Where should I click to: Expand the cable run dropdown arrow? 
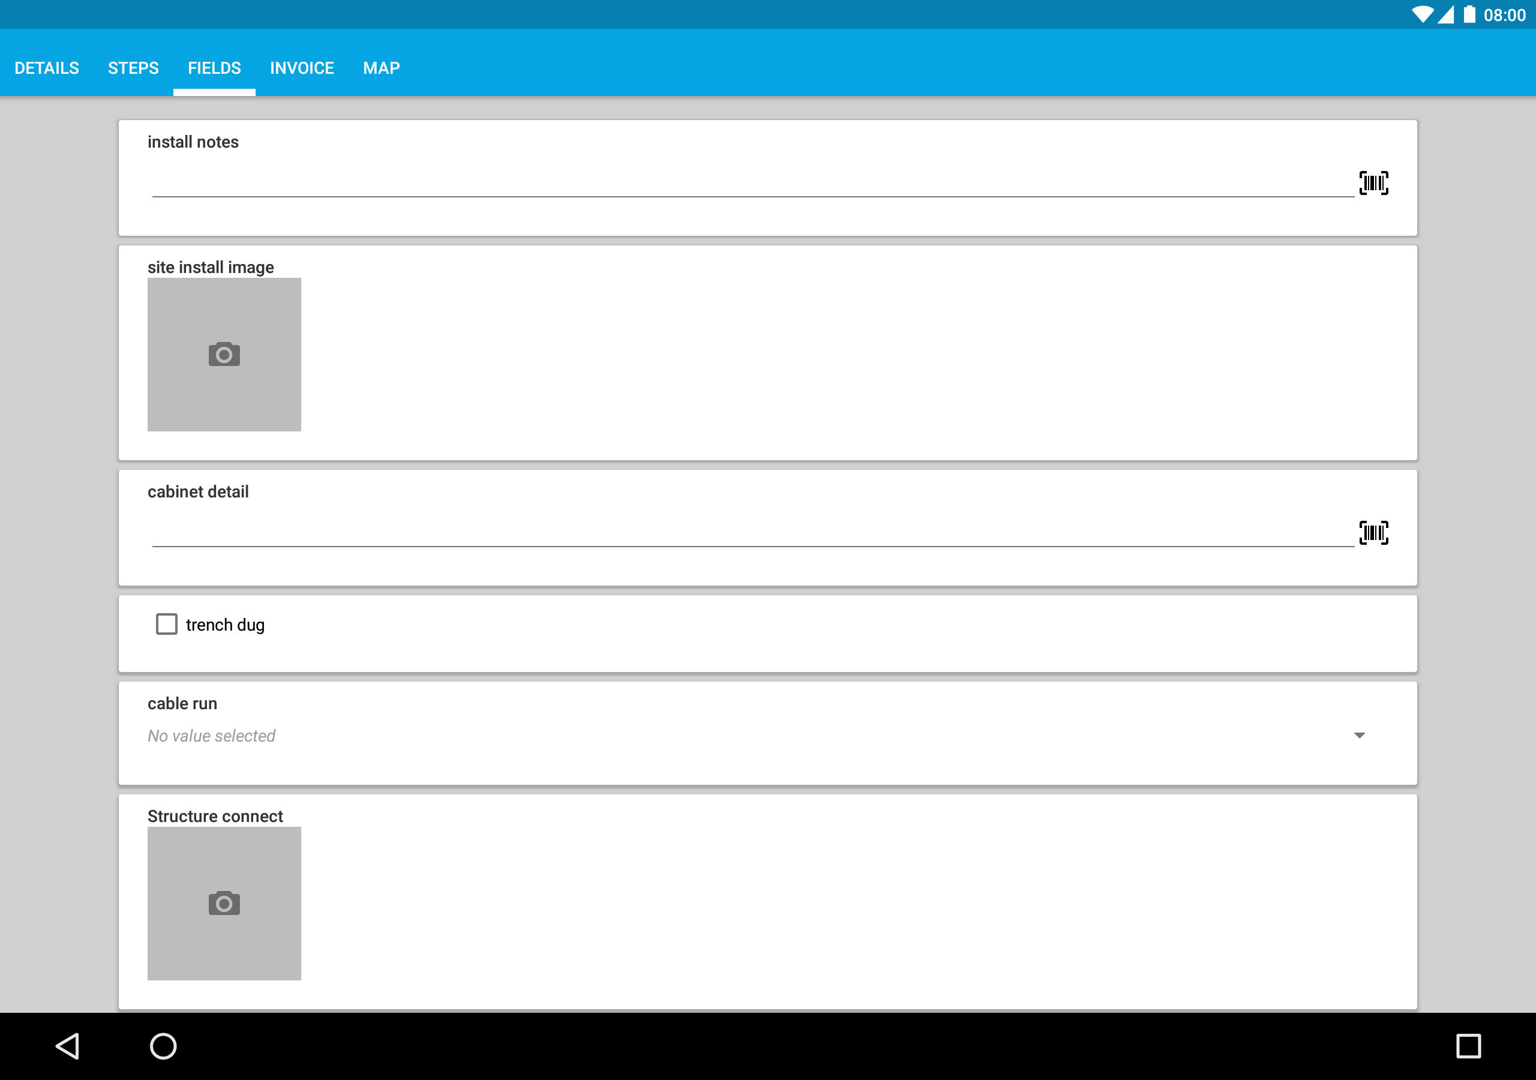(1360, 736)
